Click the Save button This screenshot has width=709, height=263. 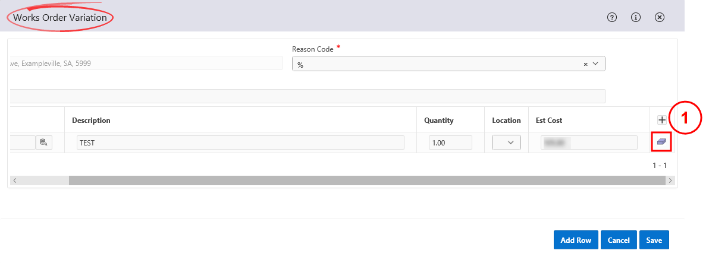[654, 240]
